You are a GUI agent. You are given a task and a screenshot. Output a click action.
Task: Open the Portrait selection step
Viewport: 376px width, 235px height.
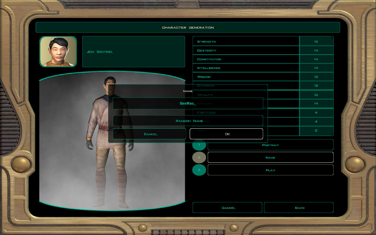[x=270, y=145]
